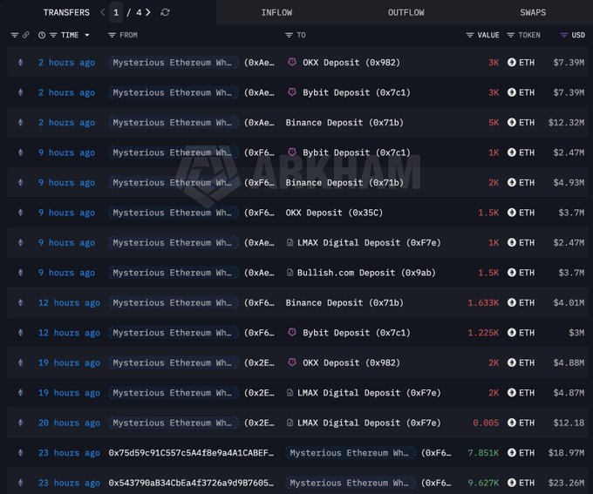593x494 pixels.
Task: Click TOKEN column header
Action: tap(529, 35)
